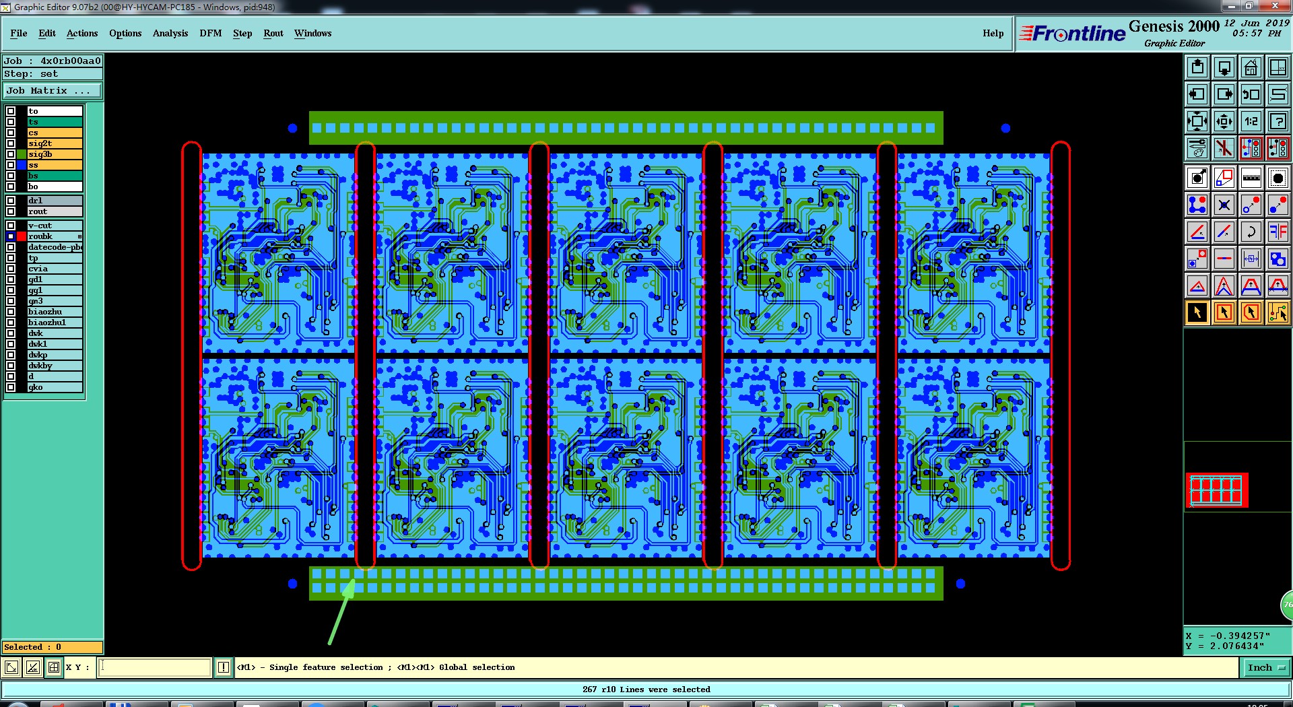Click the pan right arrow icon
This screenshot has height=707, width=1293.
(x=1224, y=94)
